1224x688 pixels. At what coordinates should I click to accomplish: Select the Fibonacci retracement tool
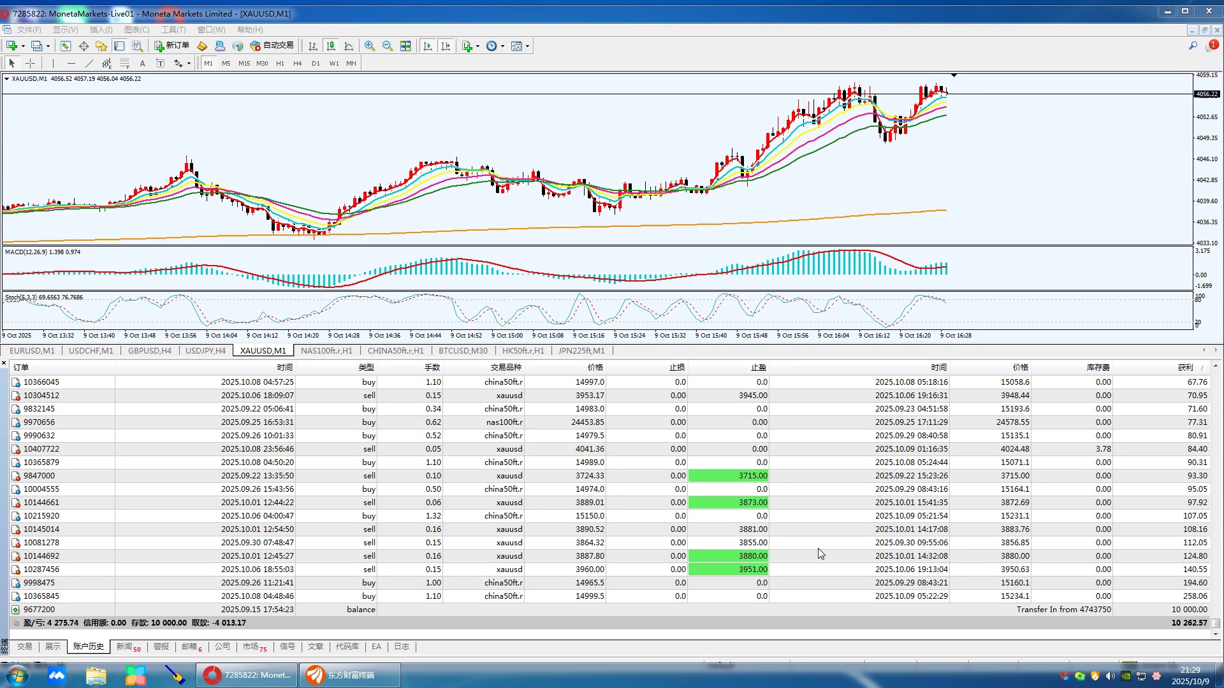click(125, 63)
